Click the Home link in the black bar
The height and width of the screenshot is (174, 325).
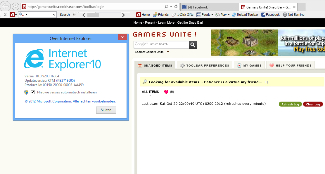pos(138,22)
